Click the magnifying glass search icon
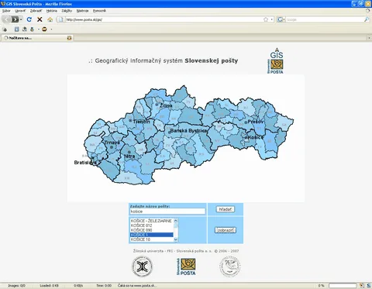Screen dimensions: 372x289 367,19
